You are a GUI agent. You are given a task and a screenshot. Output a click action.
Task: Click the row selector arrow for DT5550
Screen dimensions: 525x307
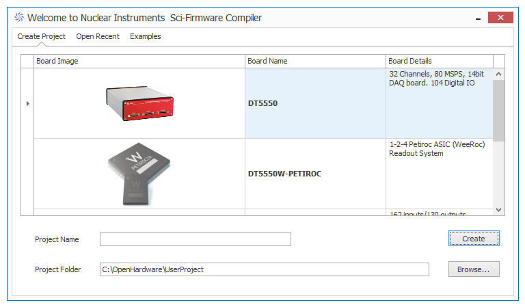click(x=27, y=103)
